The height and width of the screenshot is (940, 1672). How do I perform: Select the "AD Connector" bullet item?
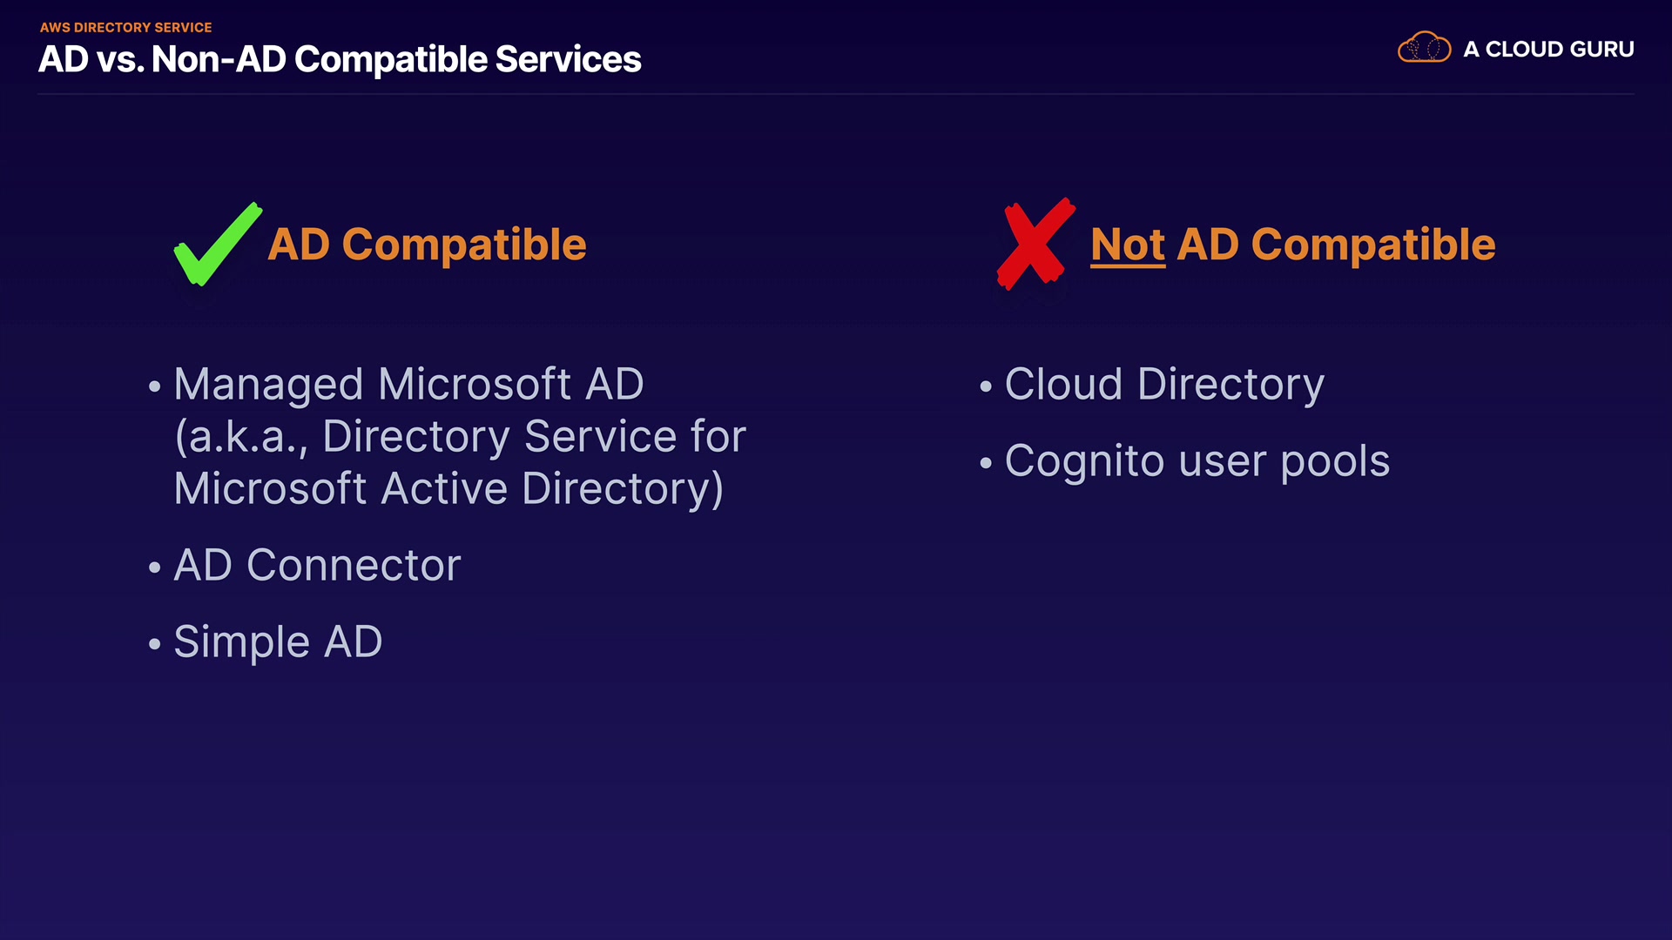coord(317,566)
